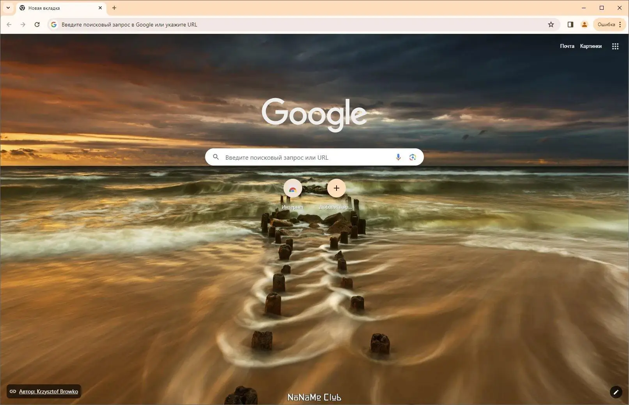This screenshot has height=405, width=629.
Task: Search by image using Google Lens icon
Action: [413, 157]
